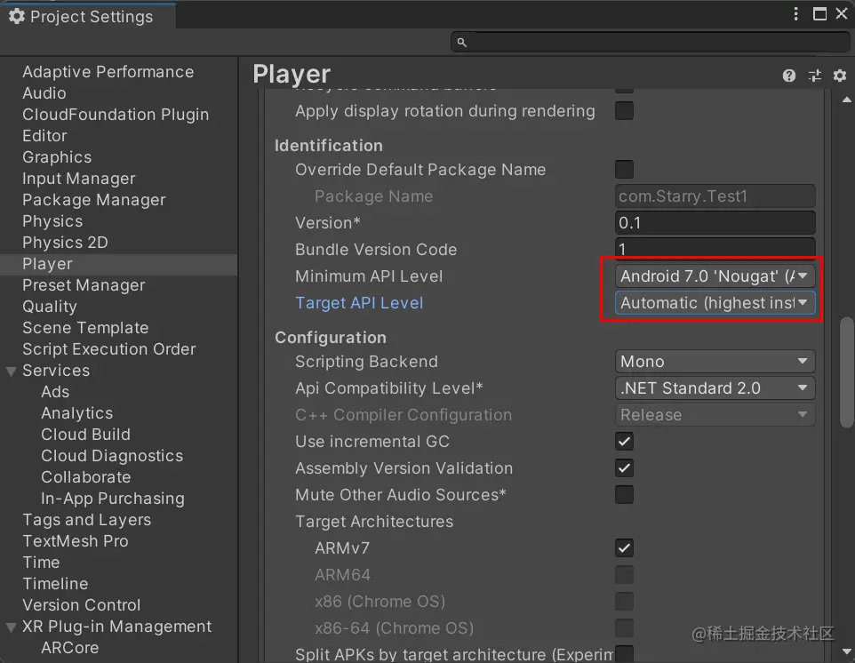Select Collaborate service entry
This screenshot has width=855, height=663.
pyautogui.click(x=85, y=476)
